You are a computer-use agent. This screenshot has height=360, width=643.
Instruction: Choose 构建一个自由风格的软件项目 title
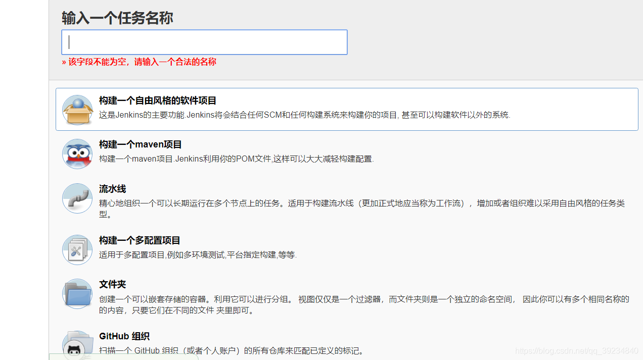(x=158, y=100)
